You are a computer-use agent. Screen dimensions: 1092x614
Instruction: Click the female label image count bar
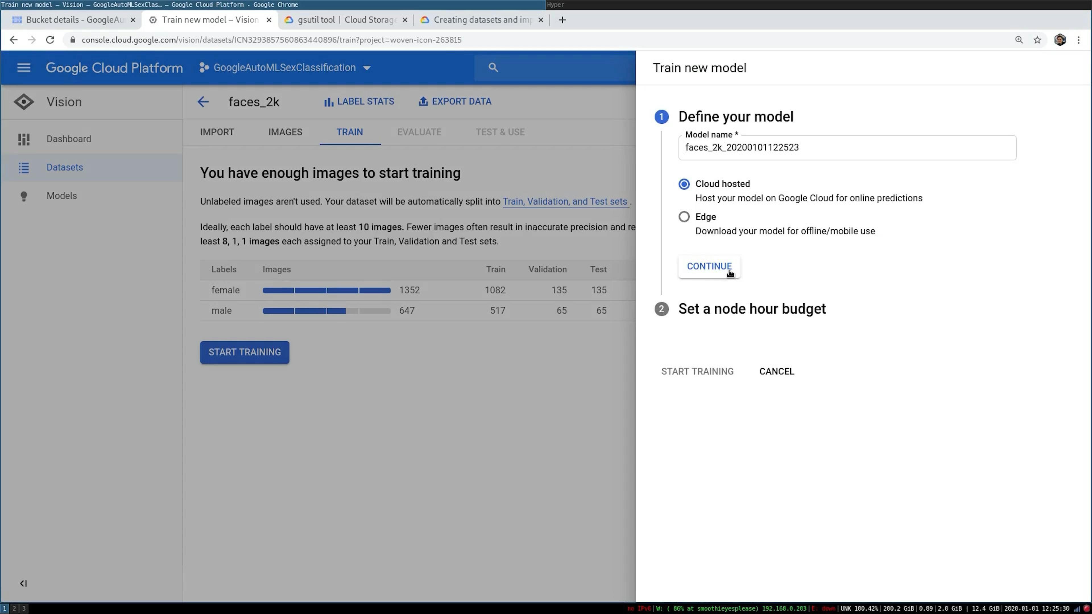pos(326,290)
